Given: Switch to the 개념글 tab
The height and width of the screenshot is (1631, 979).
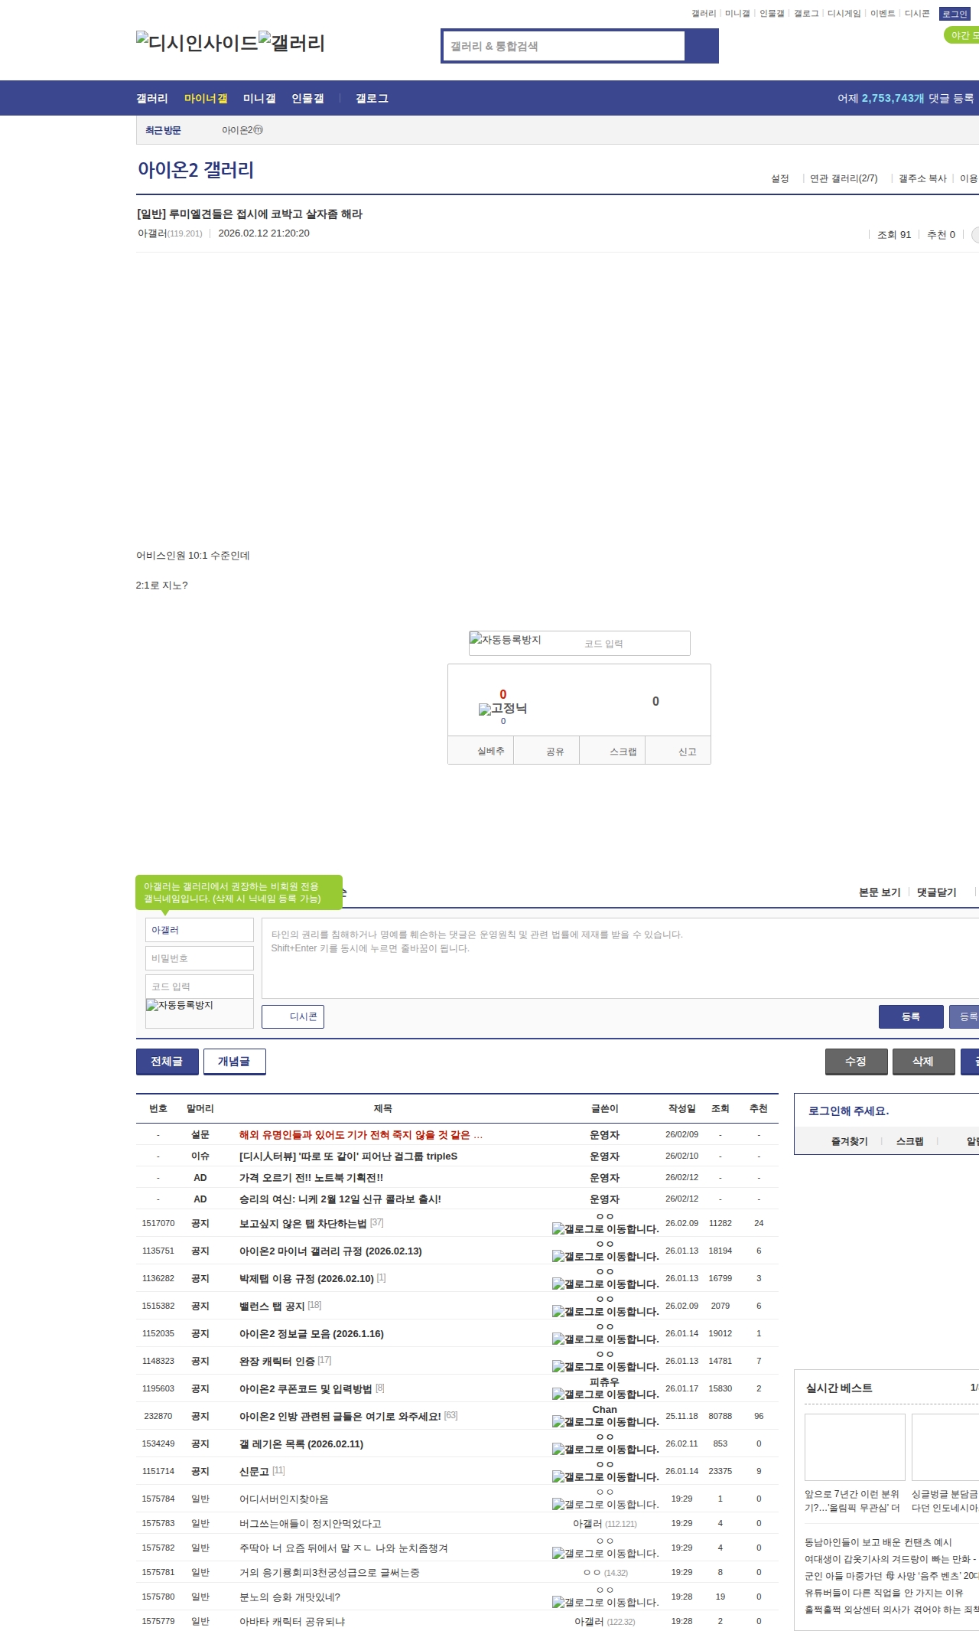Looking at the screenshot, I should (x=234, y=1062).
